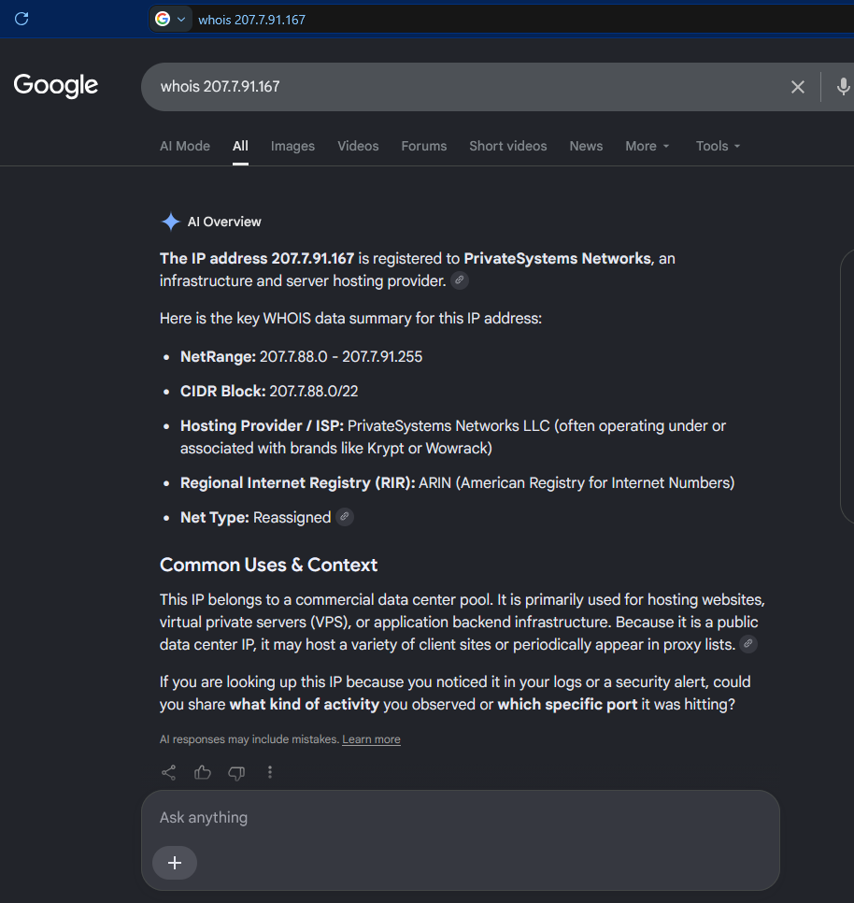
Task: Open the Google search engine selector in address bar
Action: pos(170,19)
